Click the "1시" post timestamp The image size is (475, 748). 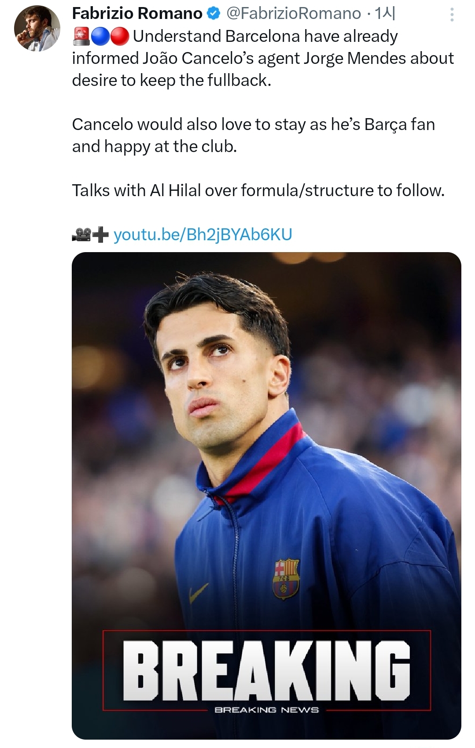[x=385, y=14]
